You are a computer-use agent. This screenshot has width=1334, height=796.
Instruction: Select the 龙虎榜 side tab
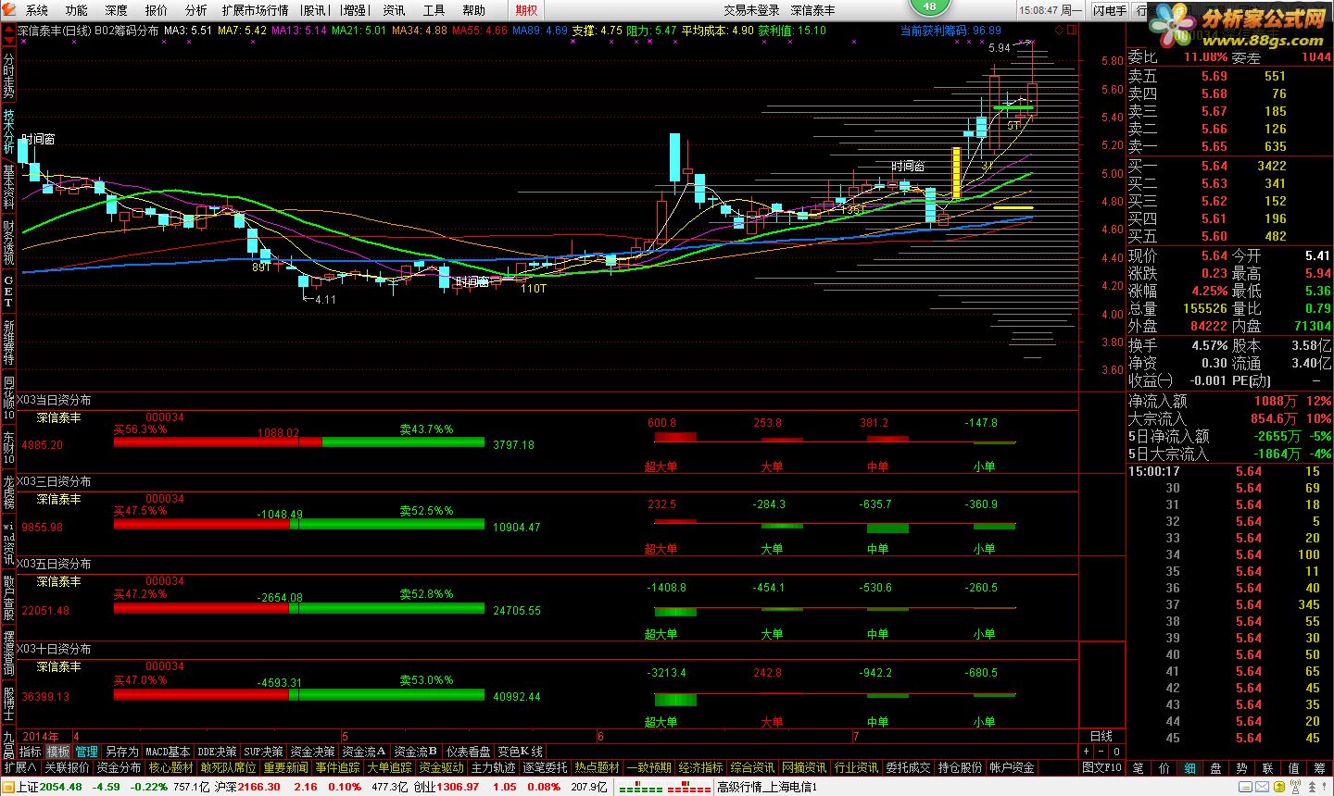(8, 493)
